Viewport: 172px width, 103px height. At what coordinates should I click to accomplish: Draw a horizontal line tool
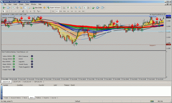tap(16, 11)
